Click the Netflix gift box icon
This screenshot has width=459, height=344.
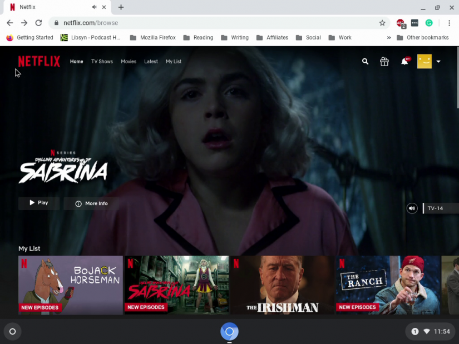coord(384,61)
